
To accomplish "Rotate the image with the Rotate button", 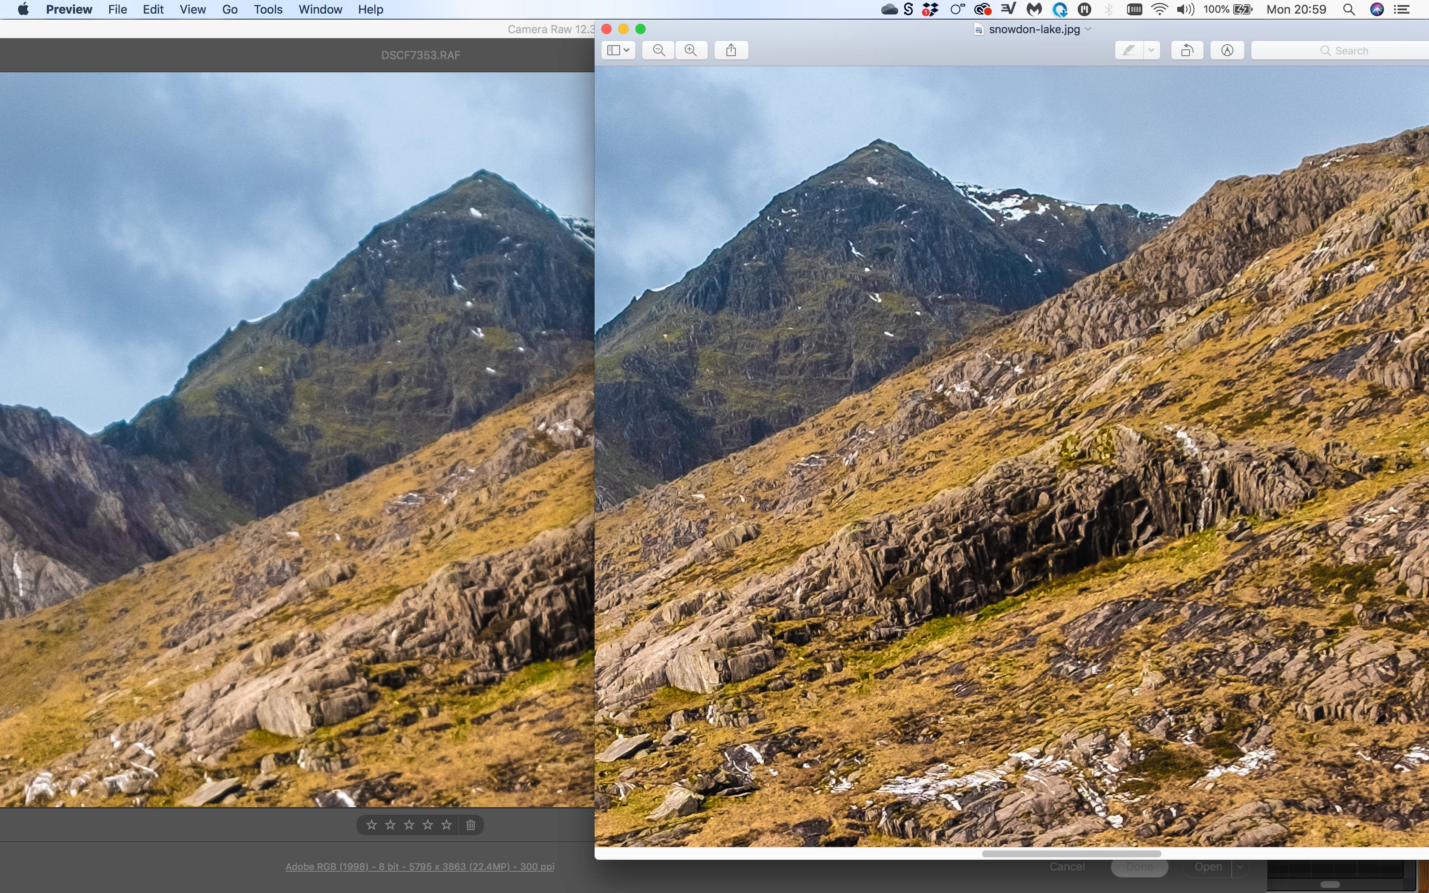I will click(x=1187, y=50).
